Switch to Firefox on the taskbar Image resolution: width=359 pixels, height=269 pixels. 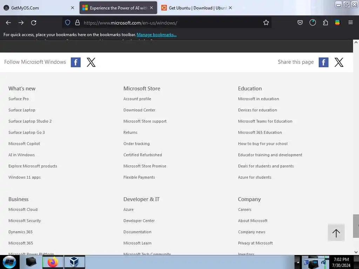[53, 262]
